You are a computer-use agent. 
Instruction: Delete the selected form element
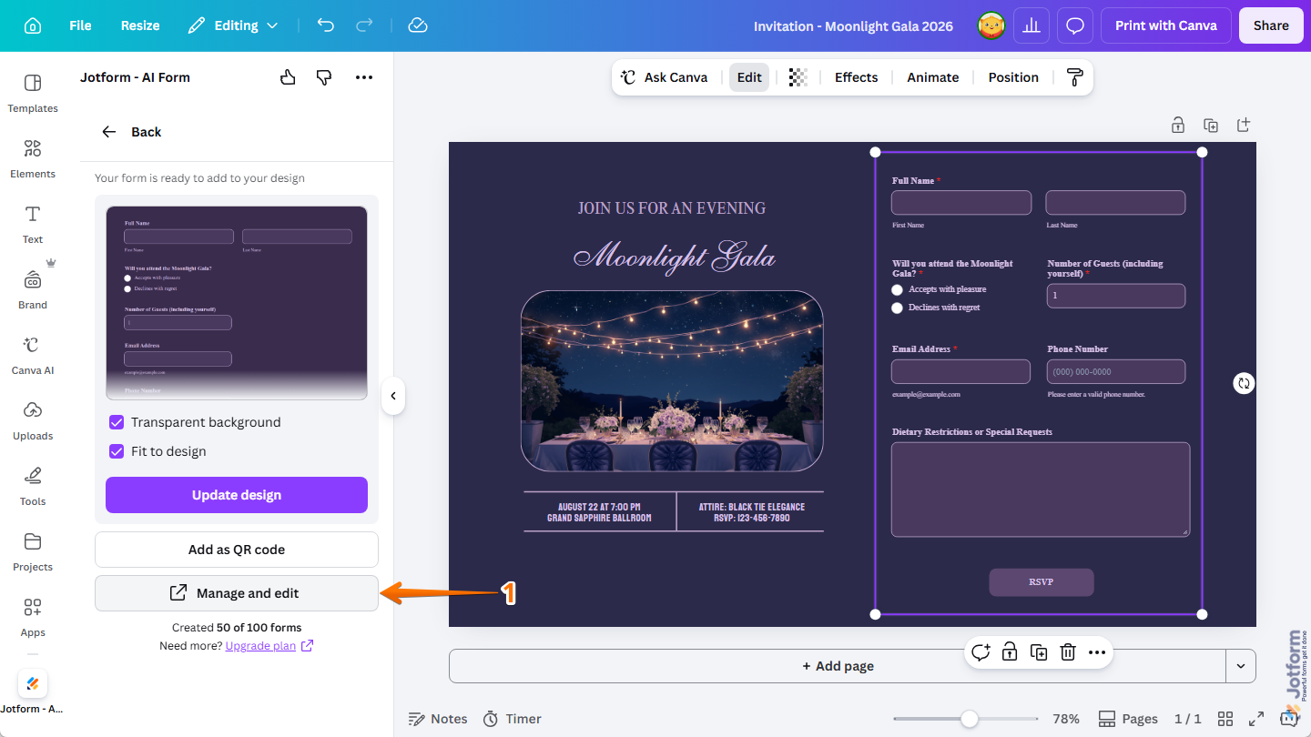(1068, 652)
